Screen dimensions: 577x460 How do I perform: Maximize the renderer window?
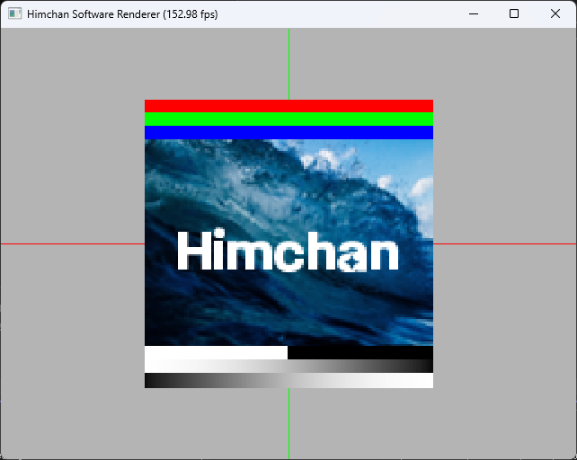(x=514, y=13)
